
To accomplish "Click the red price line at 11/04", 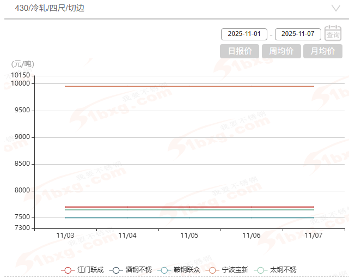I will point(127,207).
